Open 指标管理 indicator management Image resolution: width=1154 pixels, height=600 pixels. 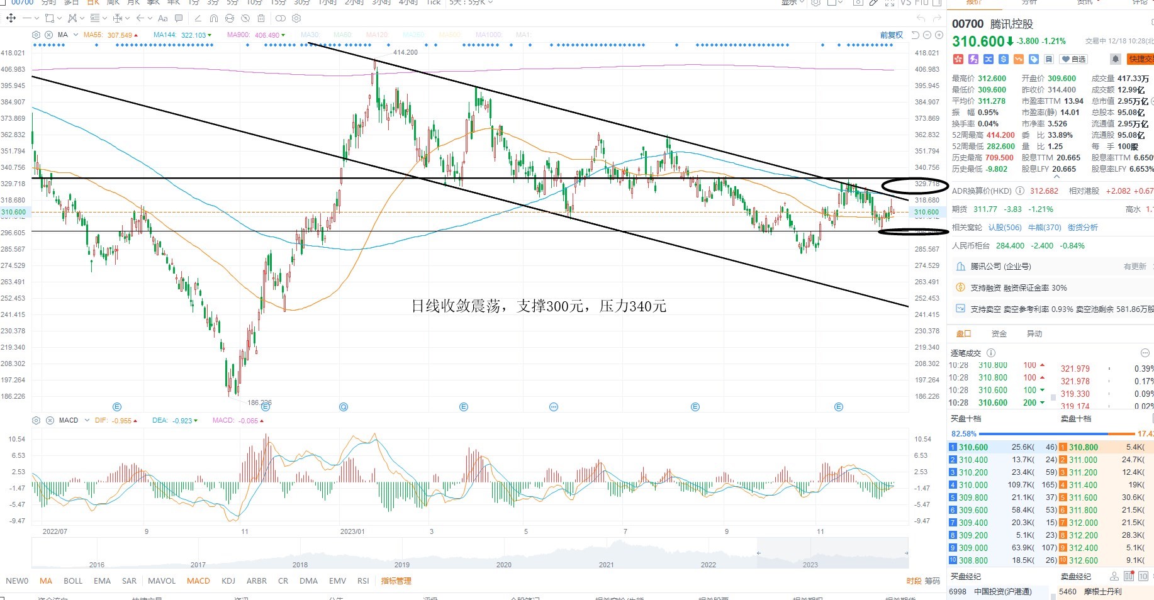coord(396,581)
